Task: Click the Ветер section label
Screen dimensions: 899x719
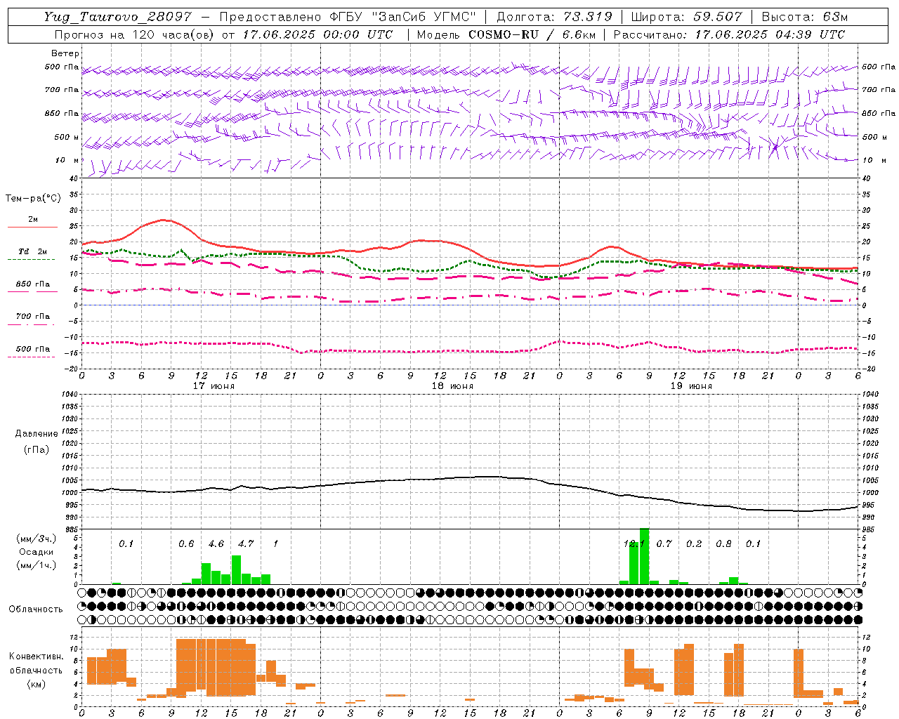Action: pyautogui.click(x=65, y=53)
